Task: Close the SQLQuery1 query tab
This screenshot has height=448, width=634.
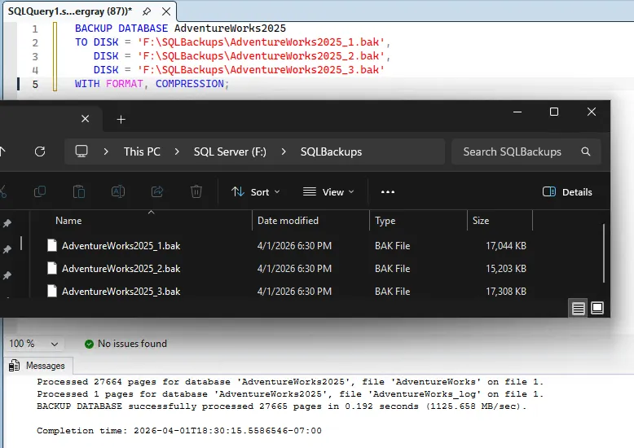Action: click(x=166, y=11)
